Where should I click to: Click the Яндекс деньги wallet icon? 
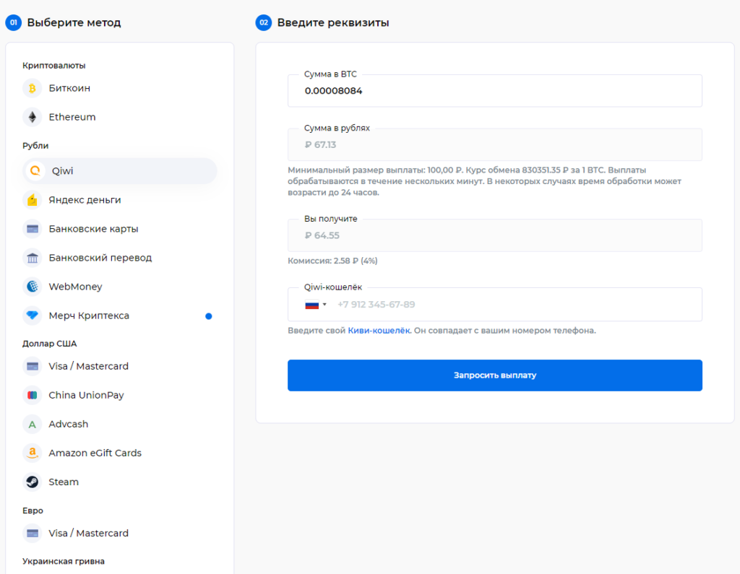[x=32, y=200]
